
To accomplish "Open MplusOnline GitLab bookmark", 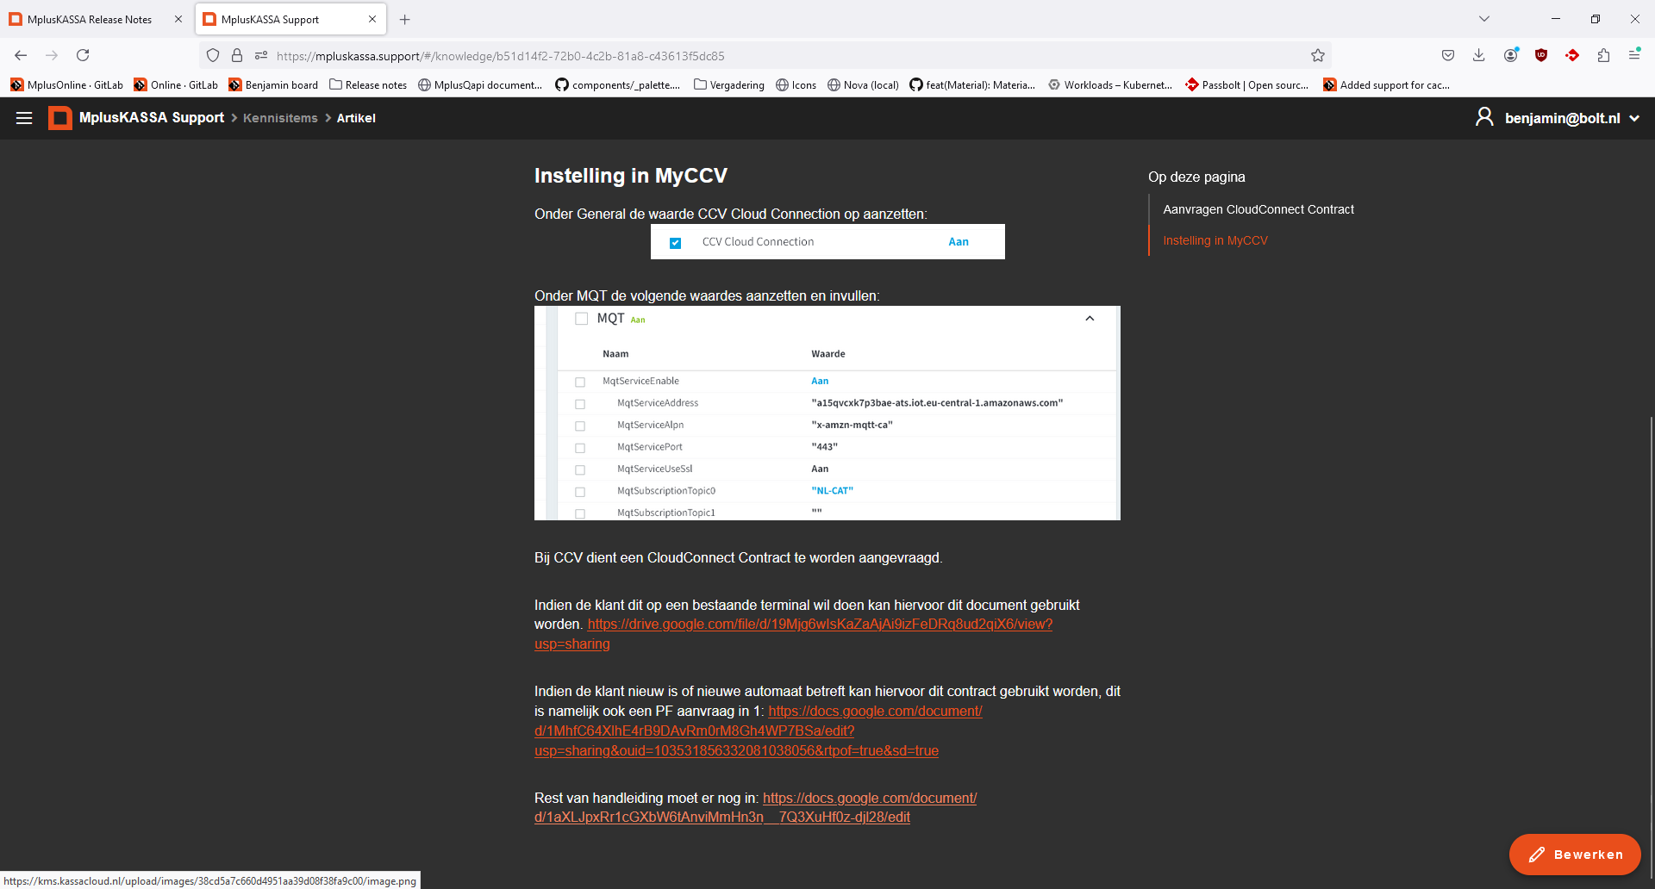I will tap(66, 84).
